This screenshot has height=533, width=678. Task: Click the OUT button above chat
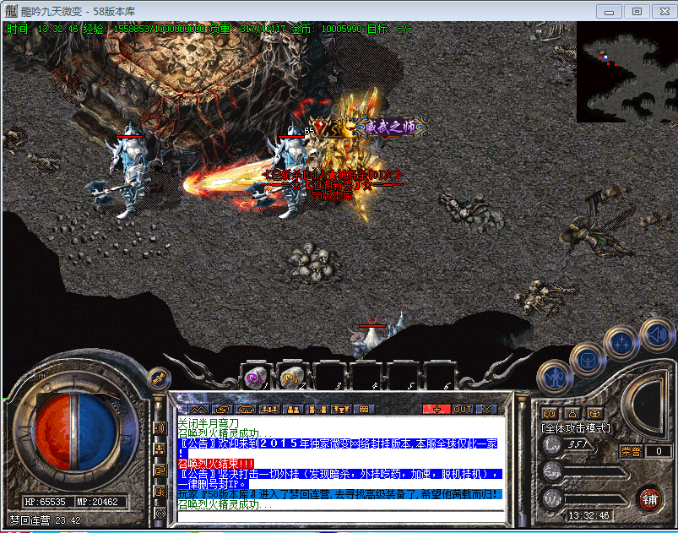tap(463, 409)
